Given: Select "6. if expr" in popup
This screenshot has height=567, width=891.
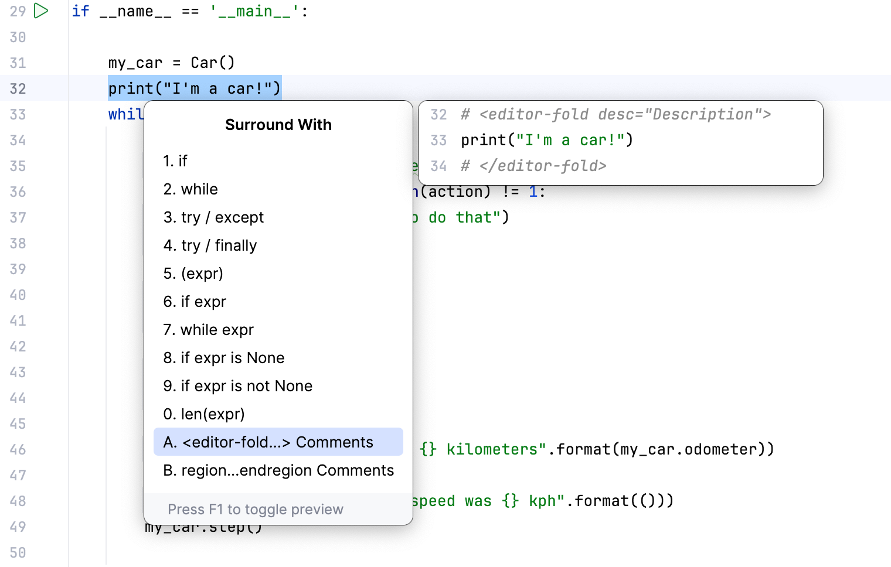Looking at the screenshot, I should [x=195, y=302].
